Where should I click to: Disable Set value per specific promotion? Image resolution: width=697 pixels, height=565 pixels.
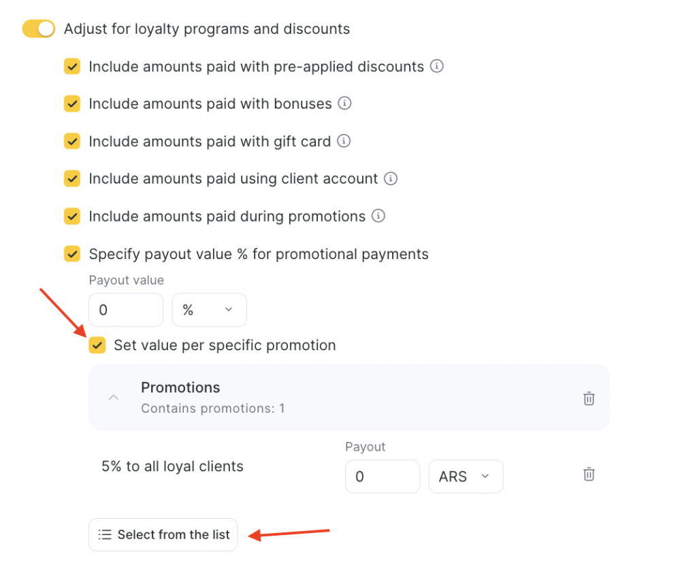(97, 345)
